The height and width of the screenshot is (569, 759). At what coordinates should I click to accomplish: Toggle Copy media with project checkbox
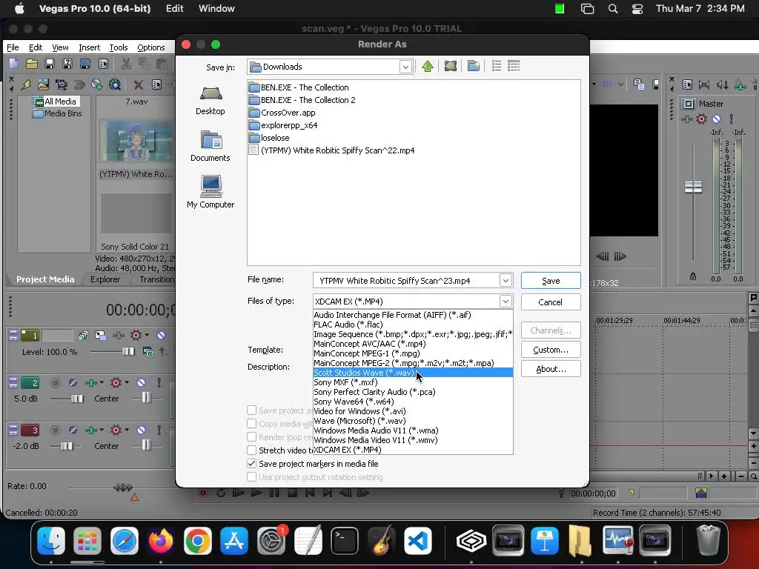(252, 423)
